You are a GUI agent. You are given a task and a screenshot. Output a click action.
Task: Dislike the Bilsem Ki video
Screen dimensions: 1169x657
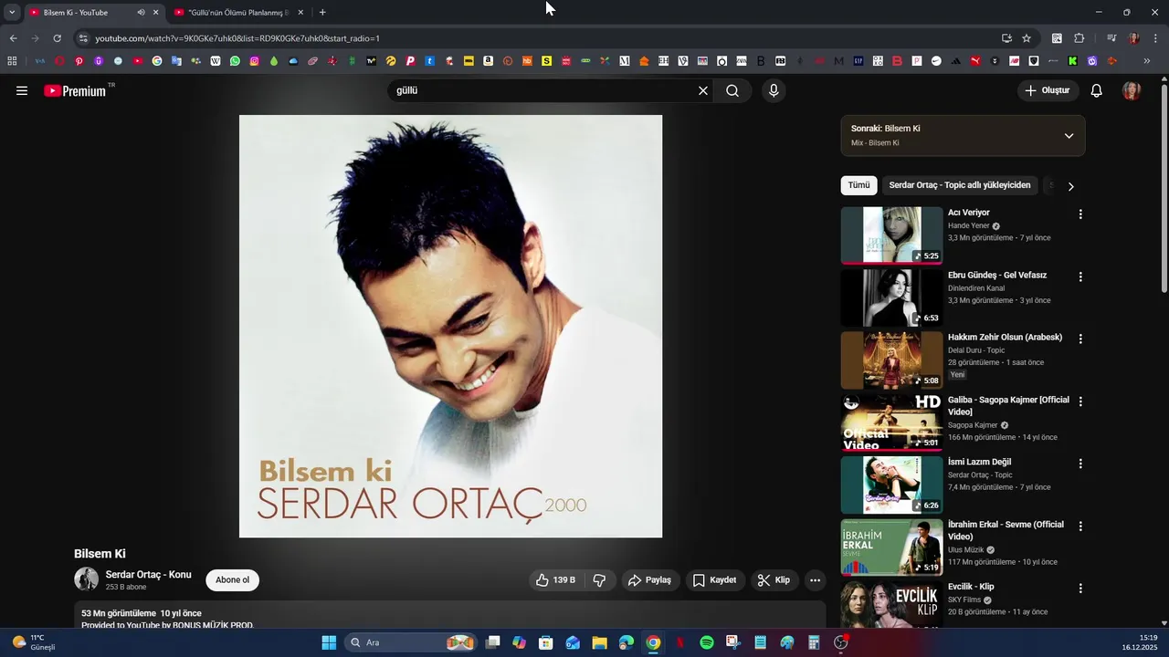(600, 580)
